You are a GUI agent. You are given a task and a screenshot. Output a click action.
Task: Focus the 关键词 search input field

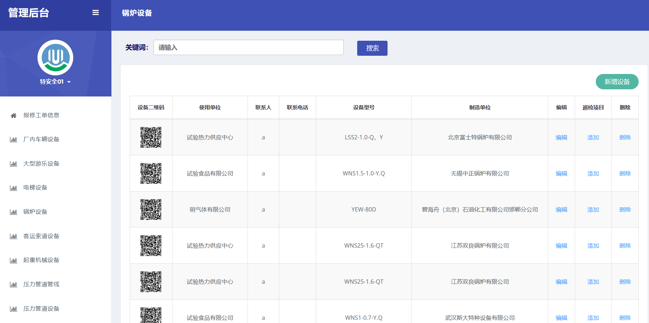[x=249, y=48]
